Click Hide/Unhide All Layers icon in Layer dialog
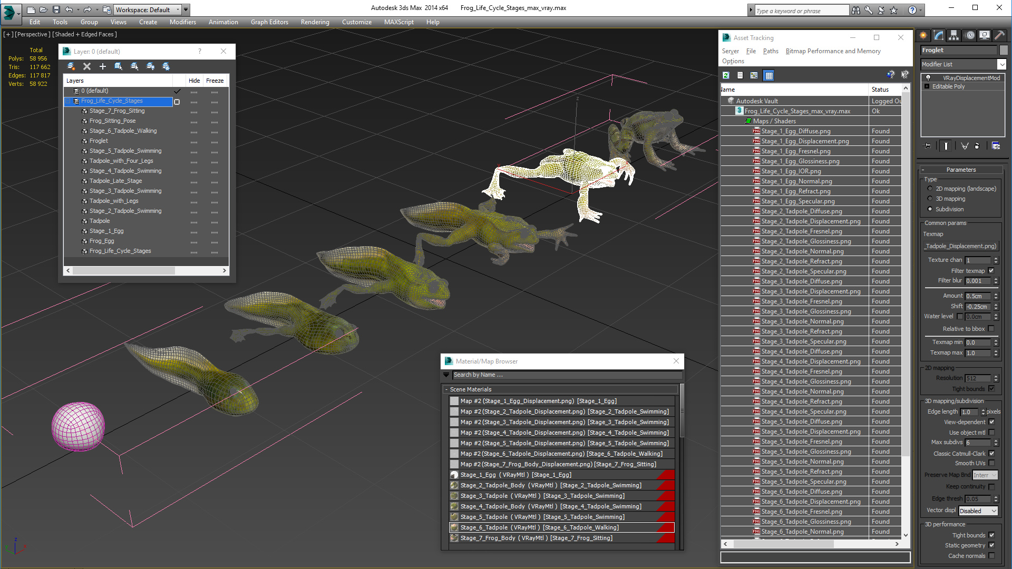This screenshot has height=569, width=1012. 150,66
